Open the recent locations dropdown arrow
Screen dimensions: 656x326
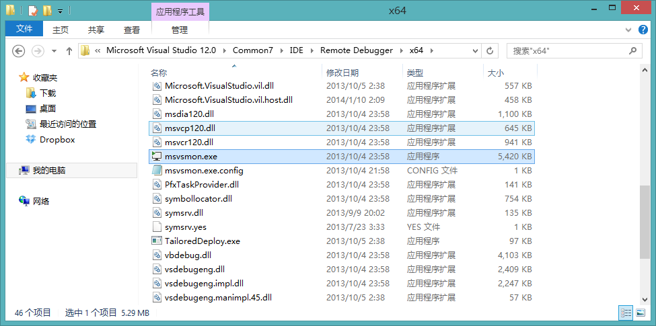pos(53,50)
